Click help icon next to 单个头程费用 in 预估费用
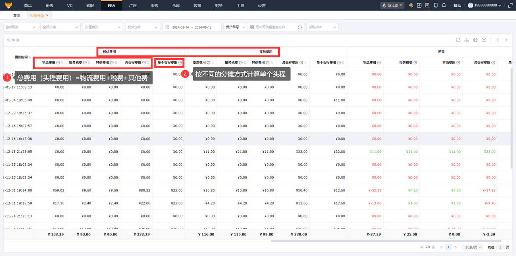 180,62
